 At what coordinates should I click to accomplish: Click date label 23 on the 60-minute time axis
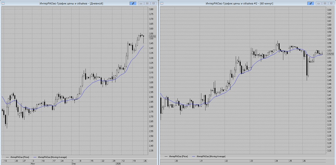[x=252, y=161]
